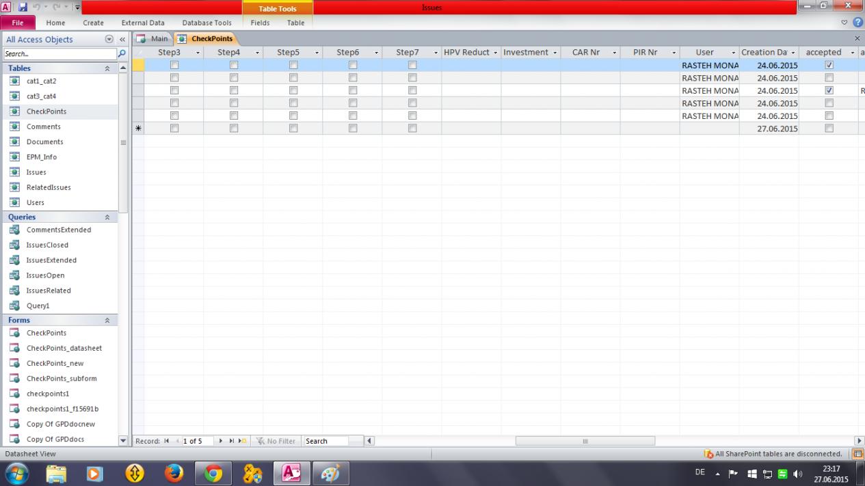865x486 pixels.
Task: Switch to the Create ribbon tab
Action: point(93,23)
